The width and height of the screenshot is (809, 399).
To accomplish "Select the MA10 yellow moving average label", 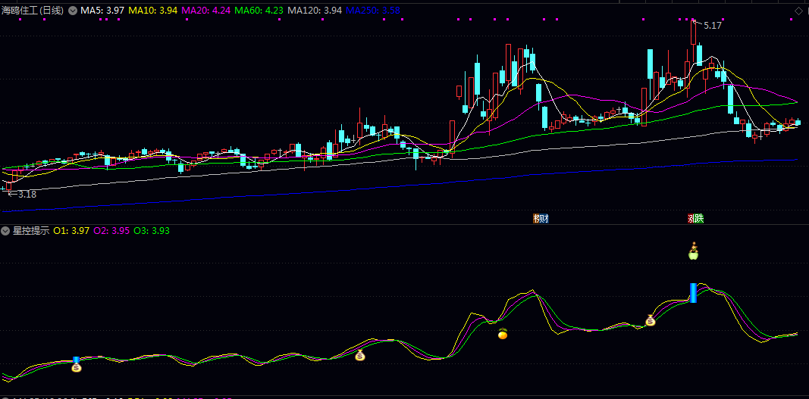I will tap(152, 11).
